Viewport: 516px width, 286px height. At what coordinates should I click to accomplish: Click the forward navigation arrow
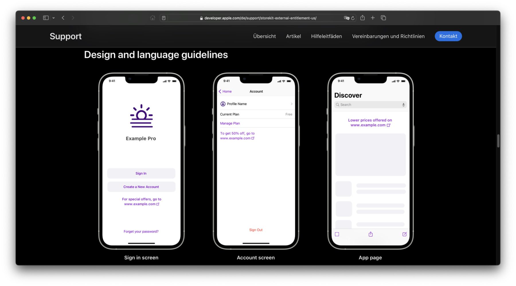[73, 18]
